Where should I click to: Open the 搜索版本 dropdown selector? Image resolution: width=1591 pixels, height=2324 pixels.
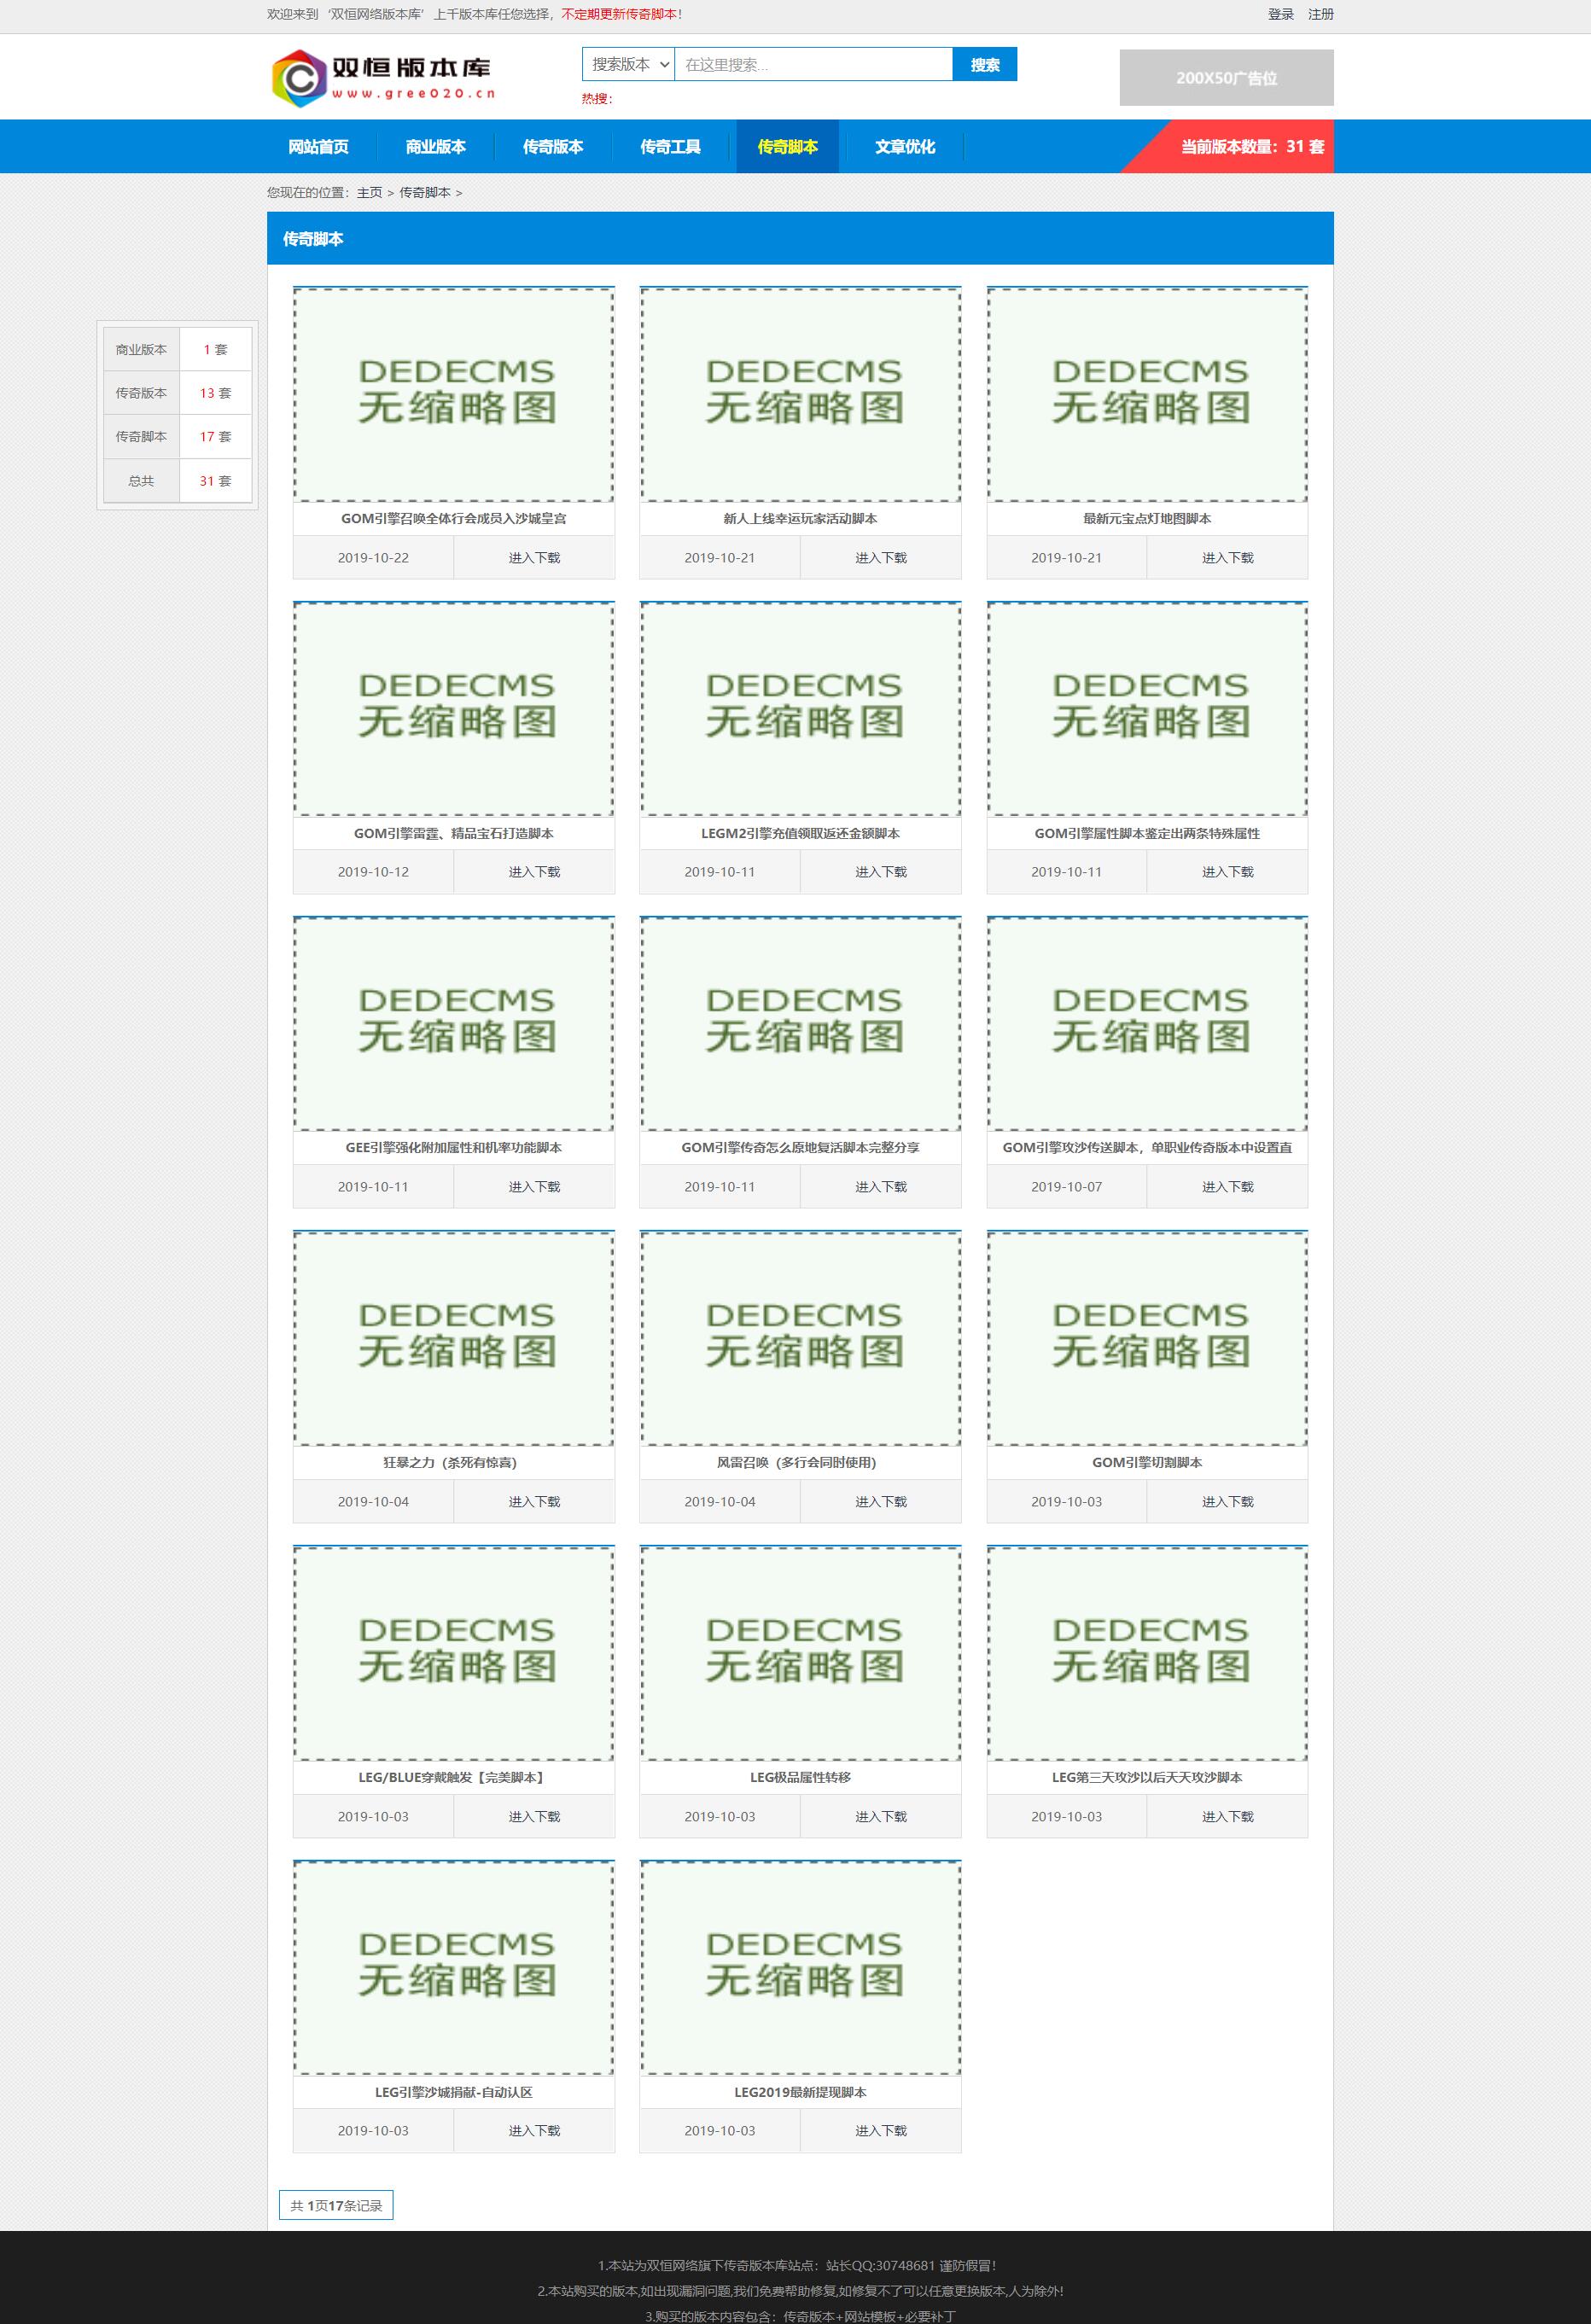click(628, 65)
